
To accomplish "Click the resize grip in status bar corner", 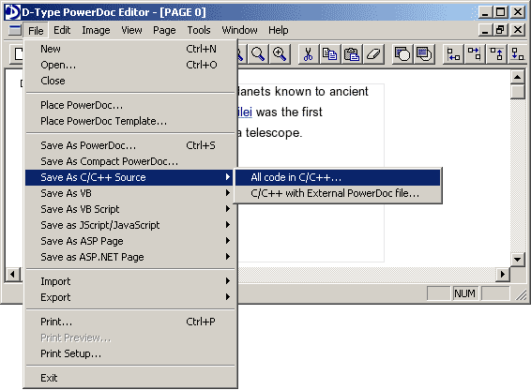I will 522,295.
